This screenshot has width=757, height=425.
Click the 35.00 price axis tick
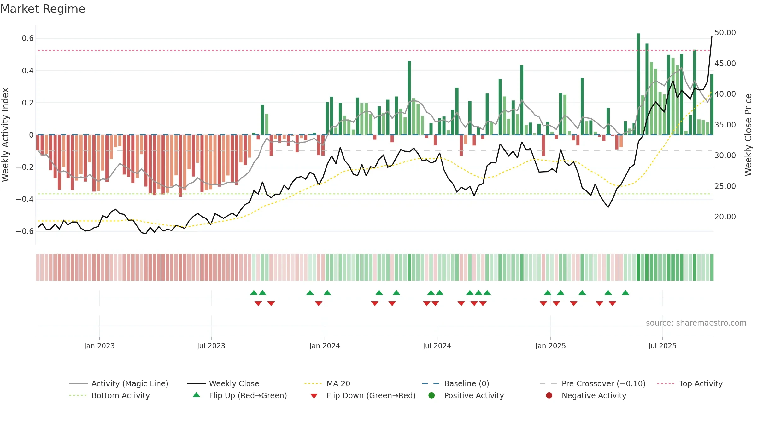tap(725, 125)
